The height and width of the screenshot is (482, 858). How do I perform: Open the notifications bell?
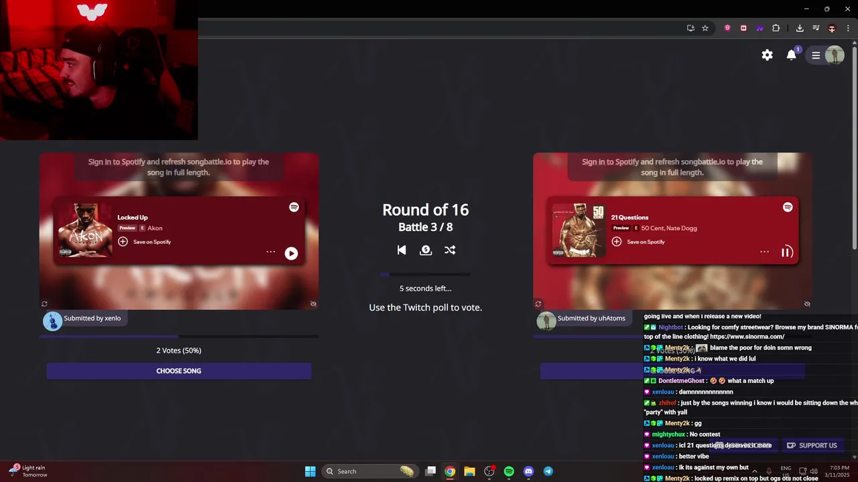click(x=792, y=55)
